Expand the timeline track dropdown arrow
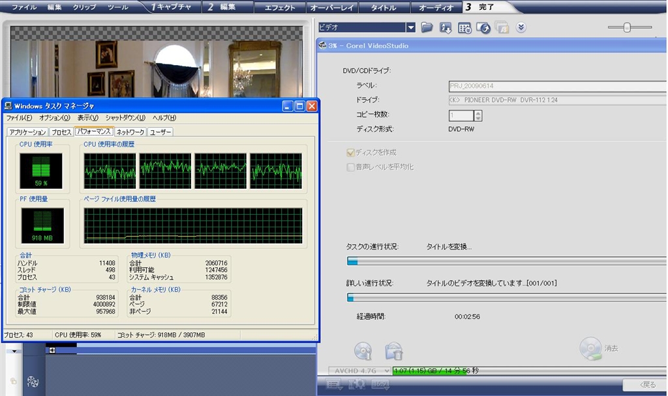Screen dimensions: 668x396 14,351
